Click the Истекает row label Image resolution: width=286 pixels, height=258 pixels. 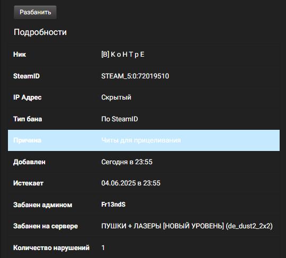pos(28,183)
